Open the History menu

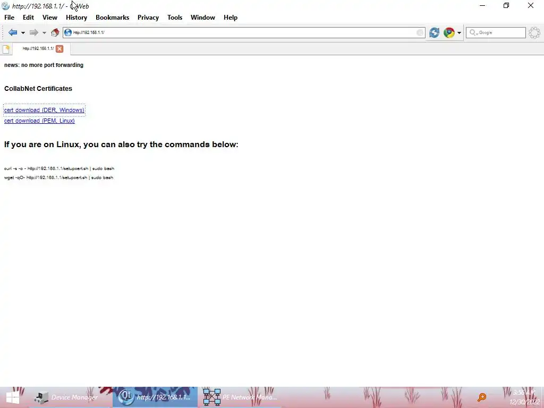coord(76,18)
